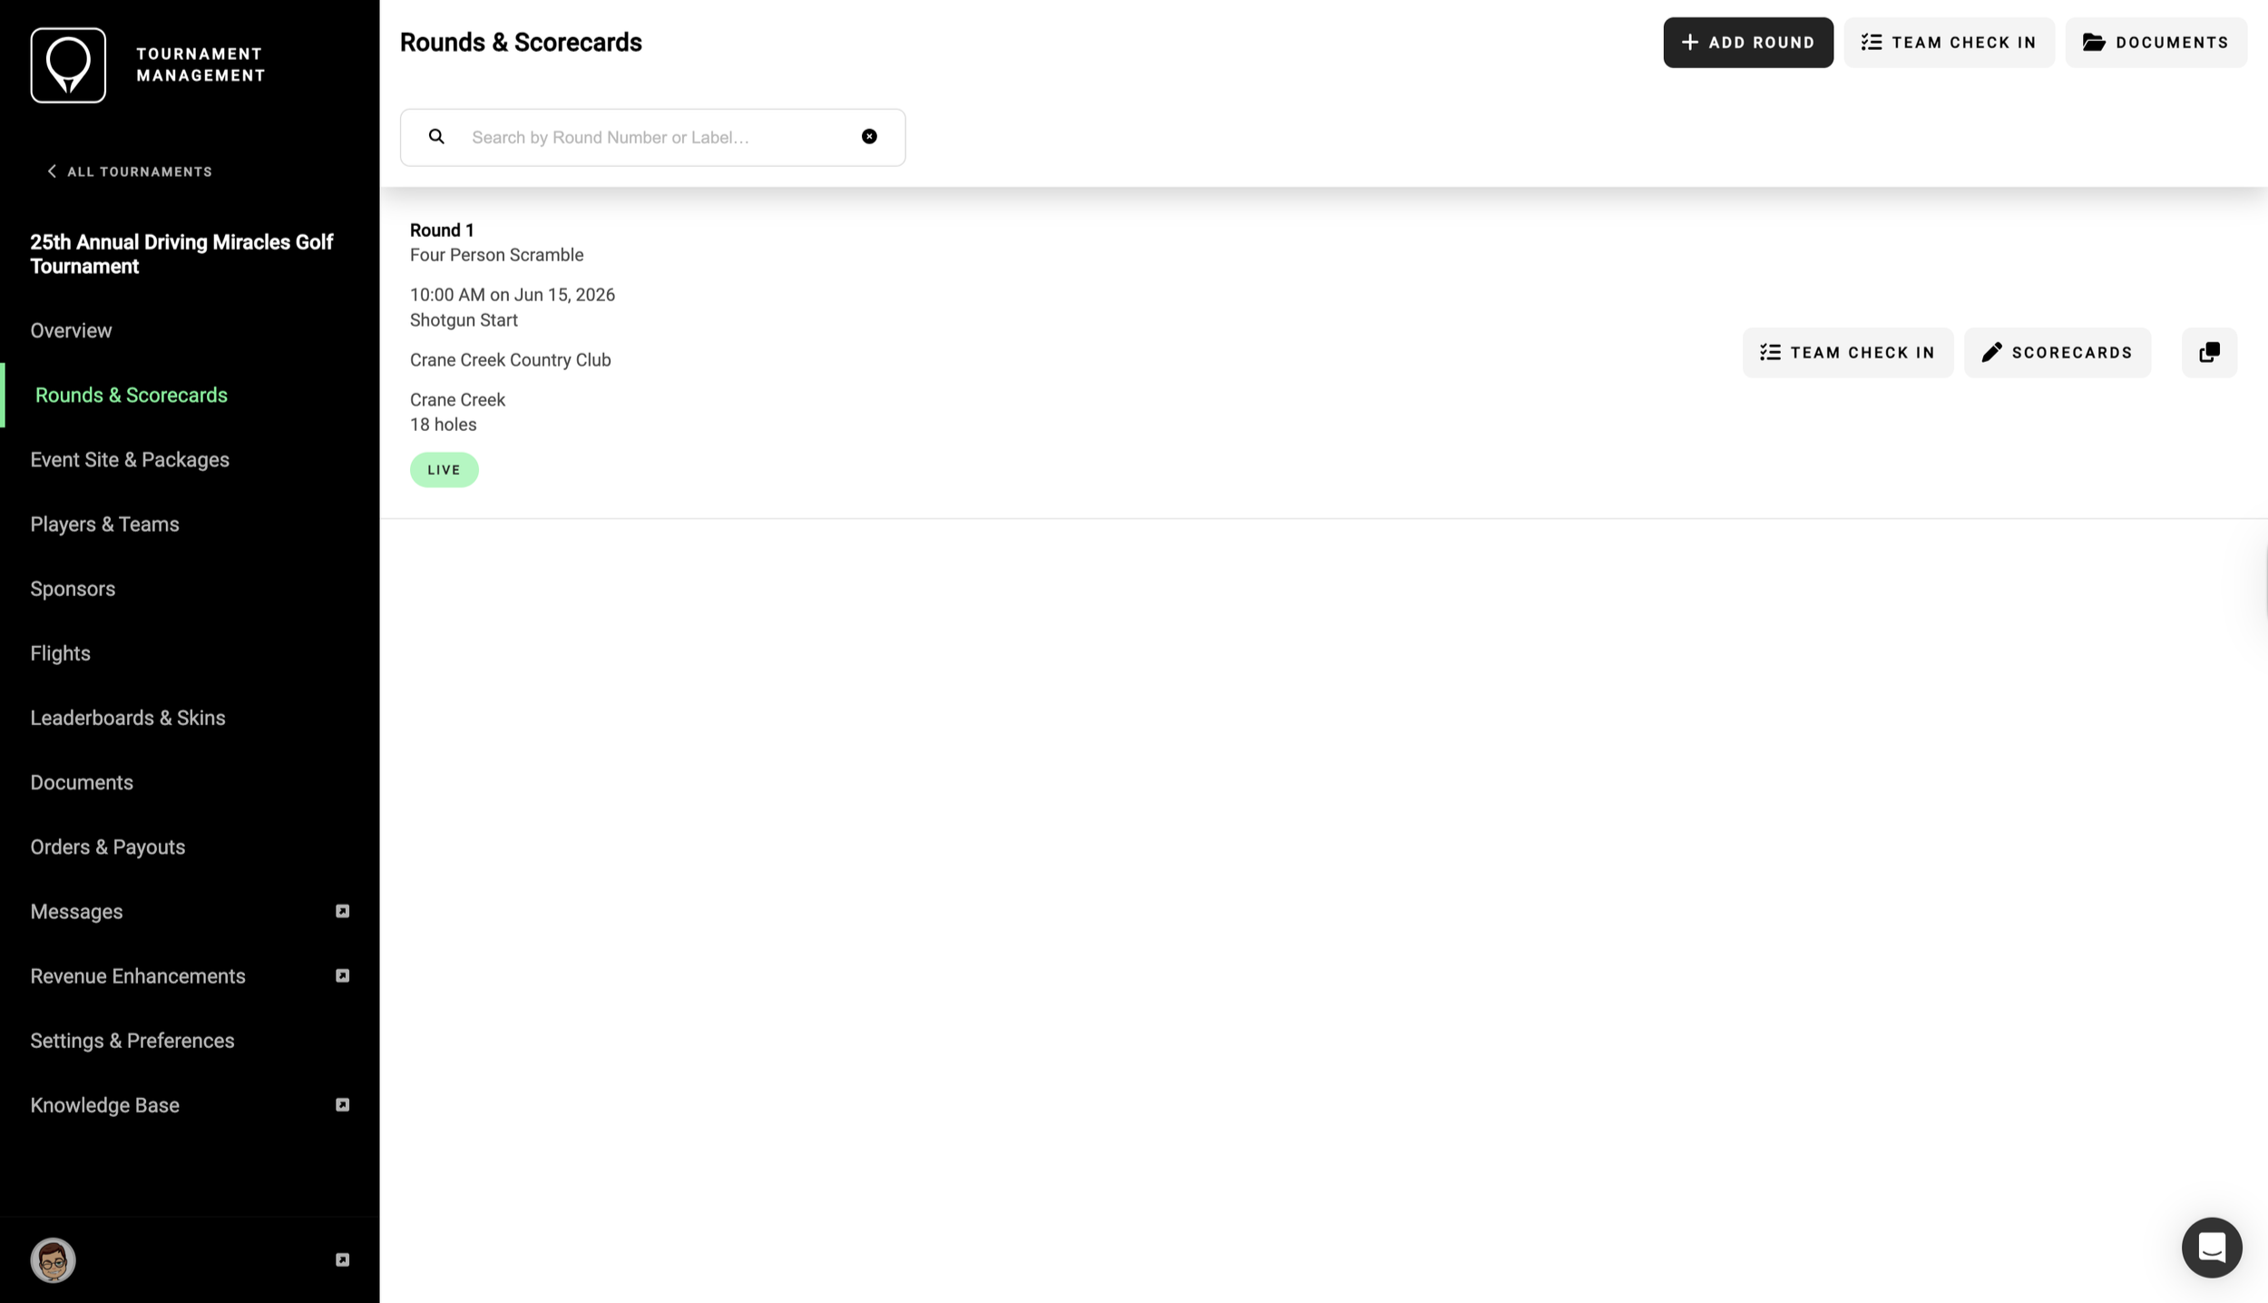Open the chat support bubble icon
2268x1303 pixels.
tap(2211, 1247)
